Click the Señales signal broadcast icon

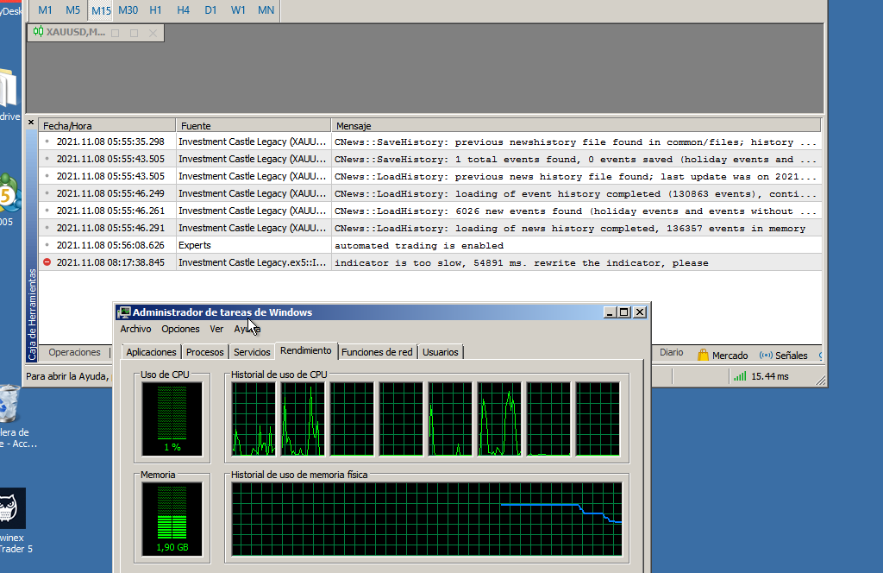(x=766, y=356)
